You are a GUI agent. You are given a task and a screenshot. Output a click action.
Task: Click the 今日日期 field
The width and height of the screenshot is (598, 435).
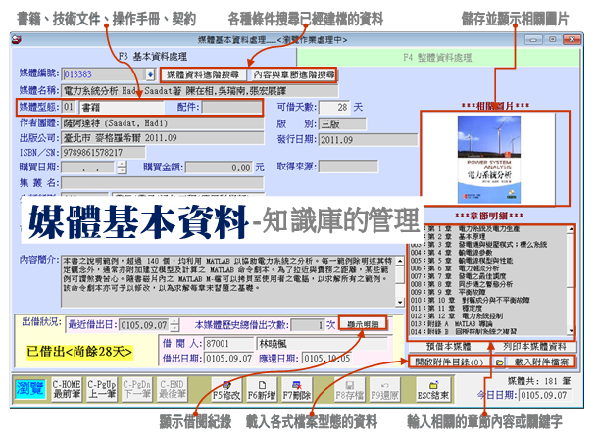(x=546, y=395)
